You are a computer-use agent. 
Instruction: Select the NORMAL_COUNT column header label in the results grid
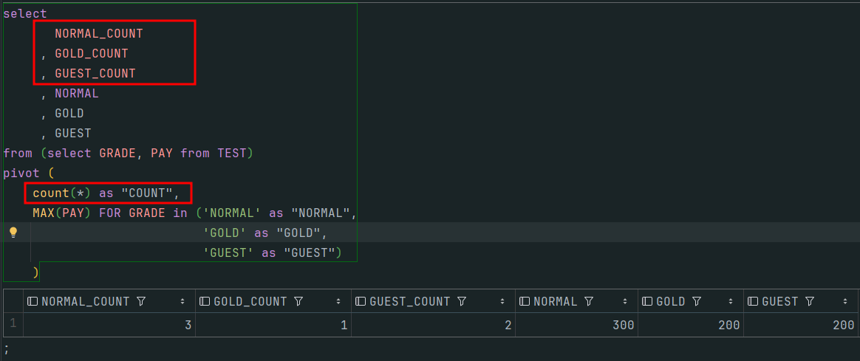86,301
